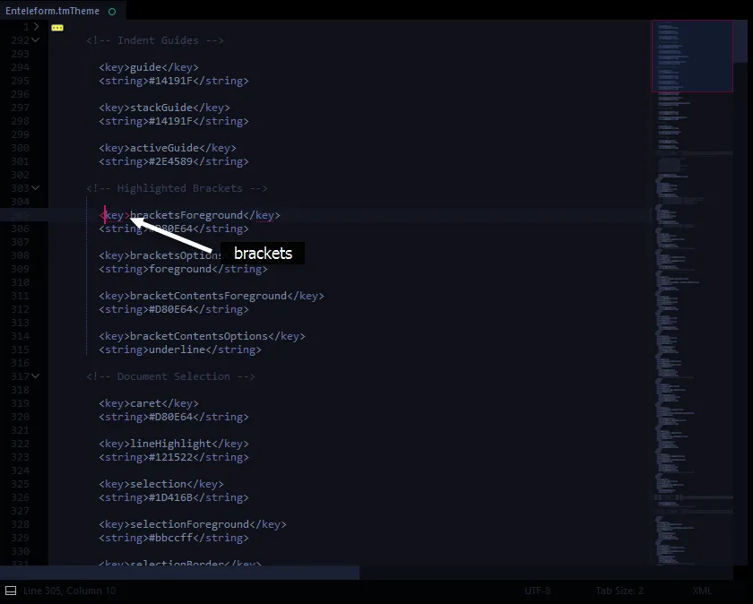753x604 pixels.
Task: Click the bracketContentsOptions key text
Action: pyautogui.click(x=199, y=336)
